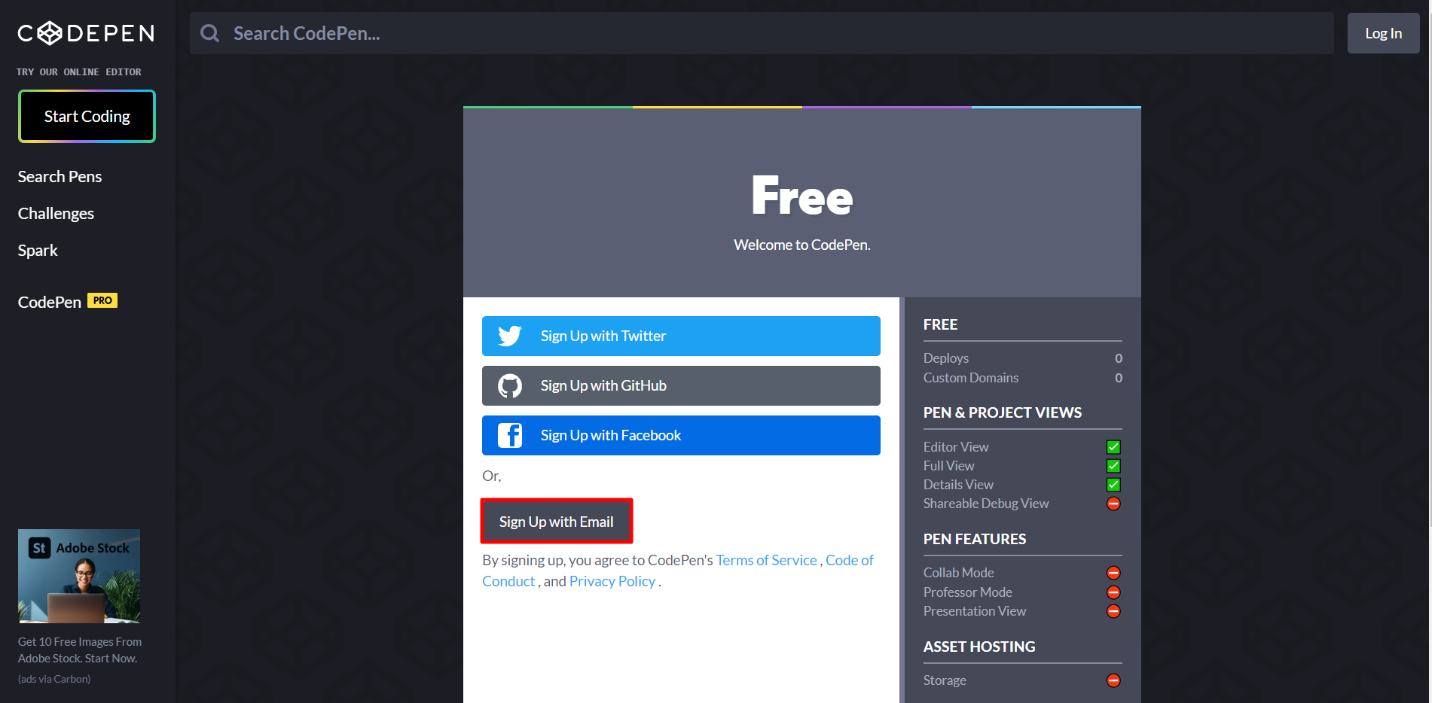Screen dimensions: 1432x703
Task: Click the PEN FEATURES heading
Action: [975, 539]
